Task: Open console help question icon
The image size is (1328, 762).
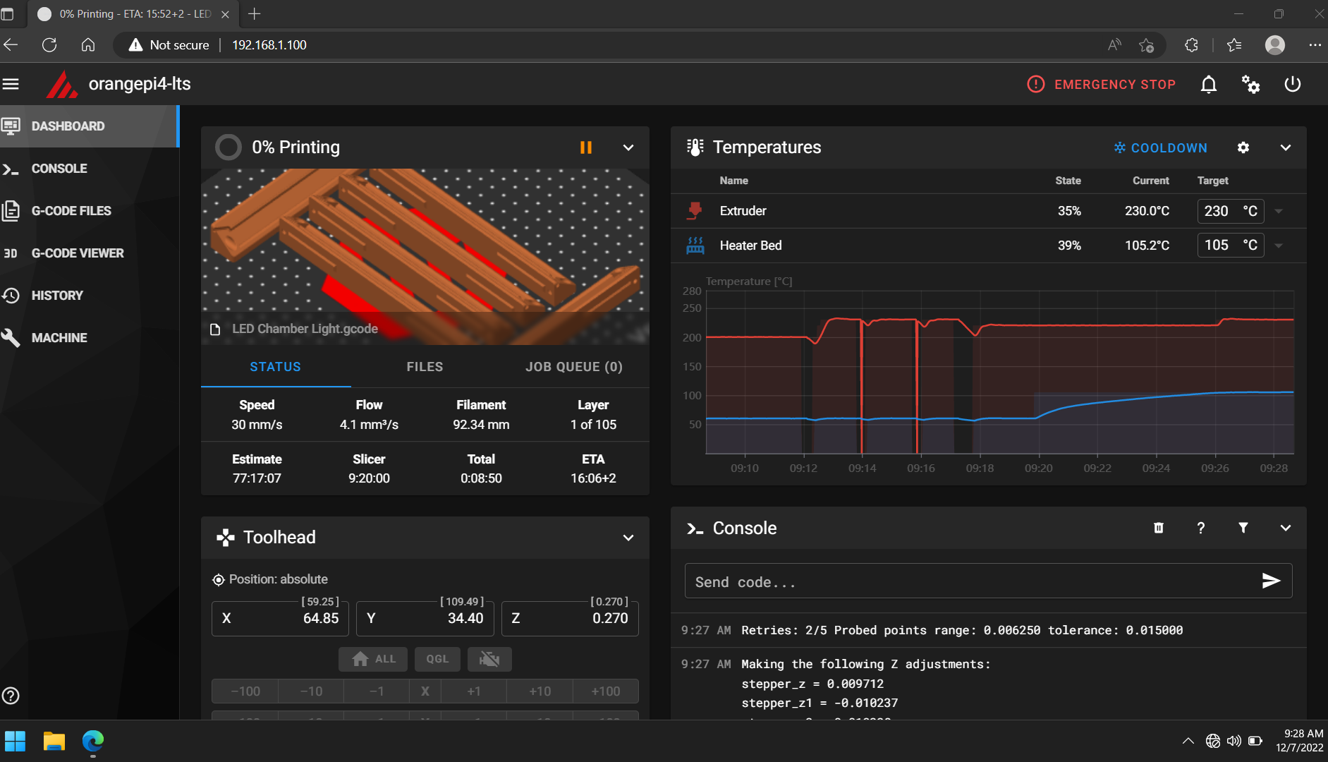Action: pos(1201,528)
